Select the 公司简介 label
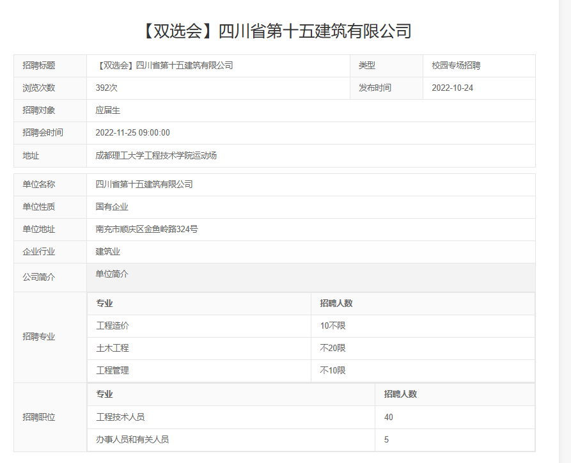 coord(38,277)
